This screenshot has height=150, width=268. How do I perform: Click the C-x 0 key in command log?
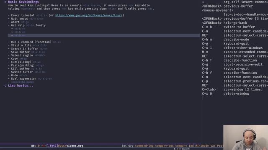click(x=207, y=94)
